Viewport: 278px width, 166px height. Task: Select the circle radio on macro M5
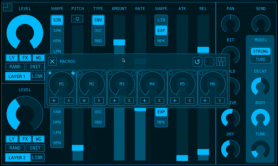(x=171, y=73)
